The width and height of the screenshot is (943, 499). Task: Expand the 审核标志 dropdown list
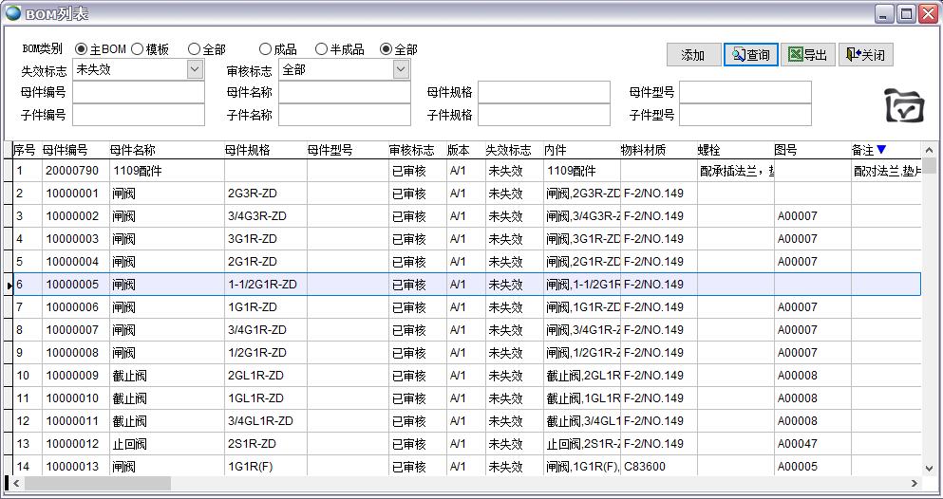(401, 70)
